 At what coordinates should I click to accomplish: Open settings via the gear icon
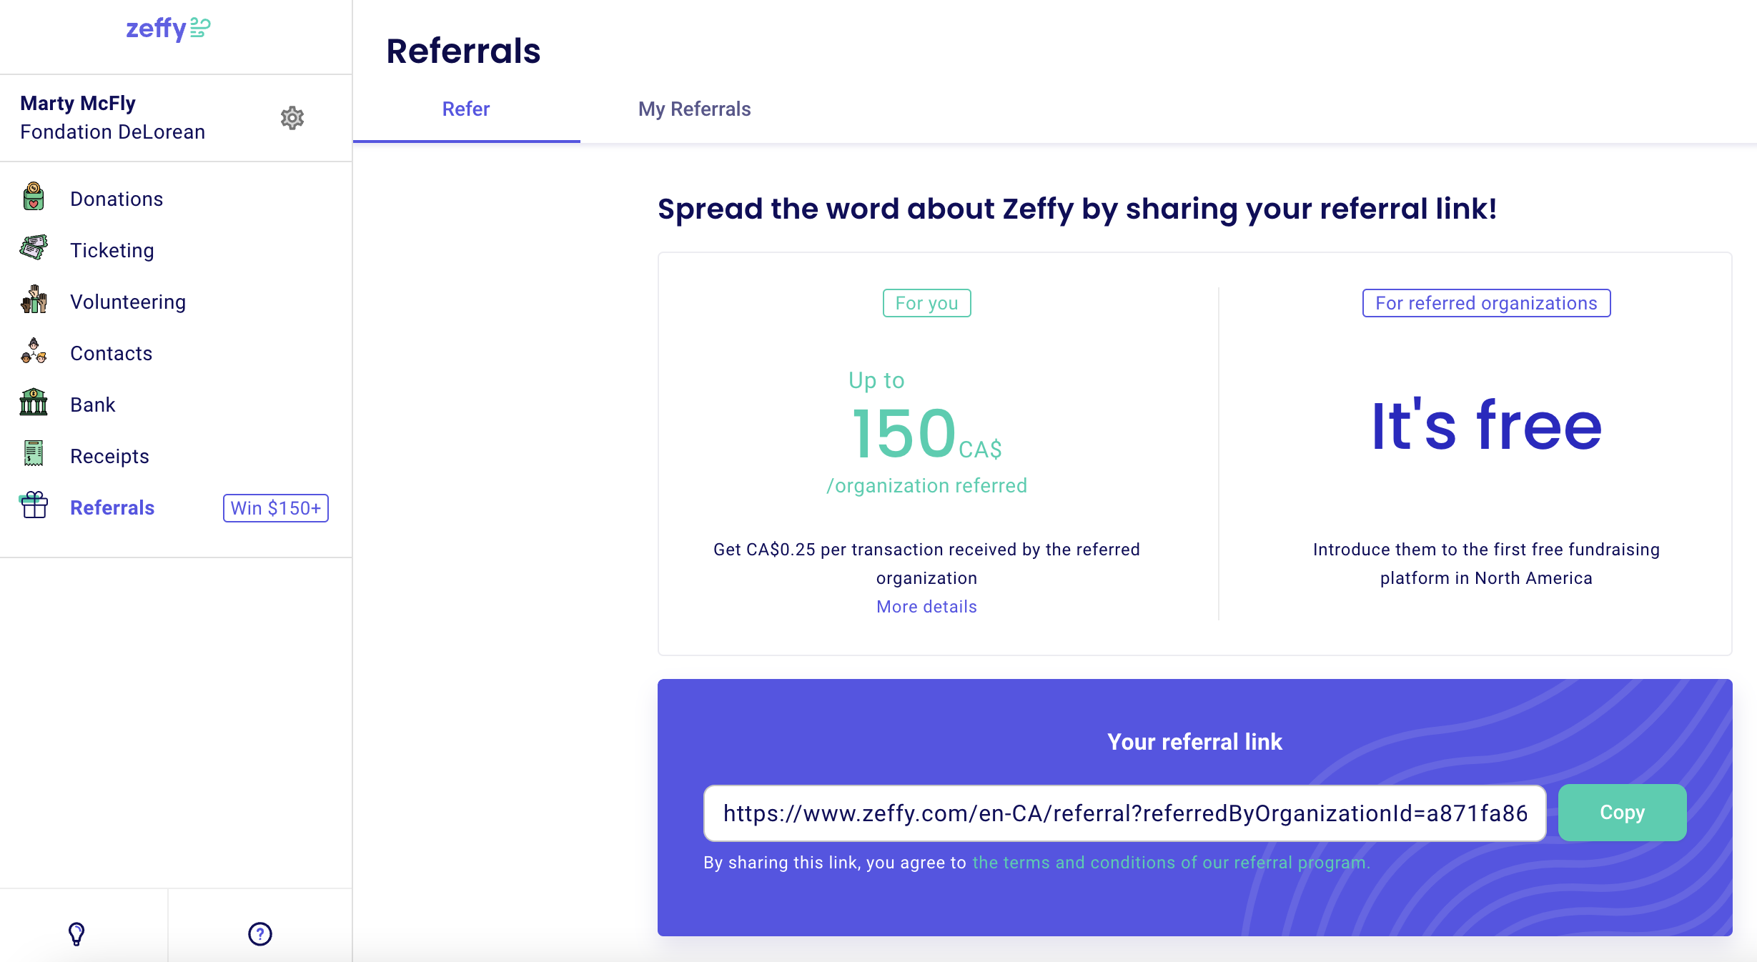[292, 118]
